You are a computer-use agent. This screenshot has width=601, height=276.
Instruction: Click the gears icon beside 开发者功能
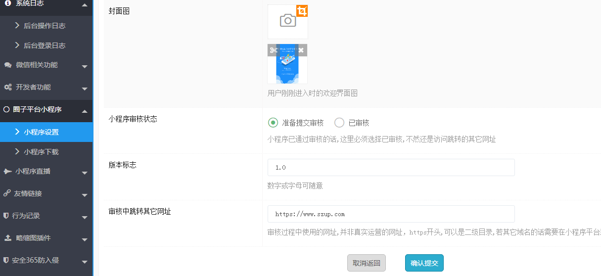7,87
